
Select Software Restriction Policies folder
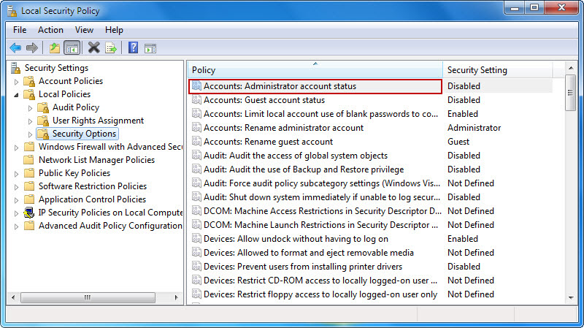pyautogui.click(x=92, y=186)
